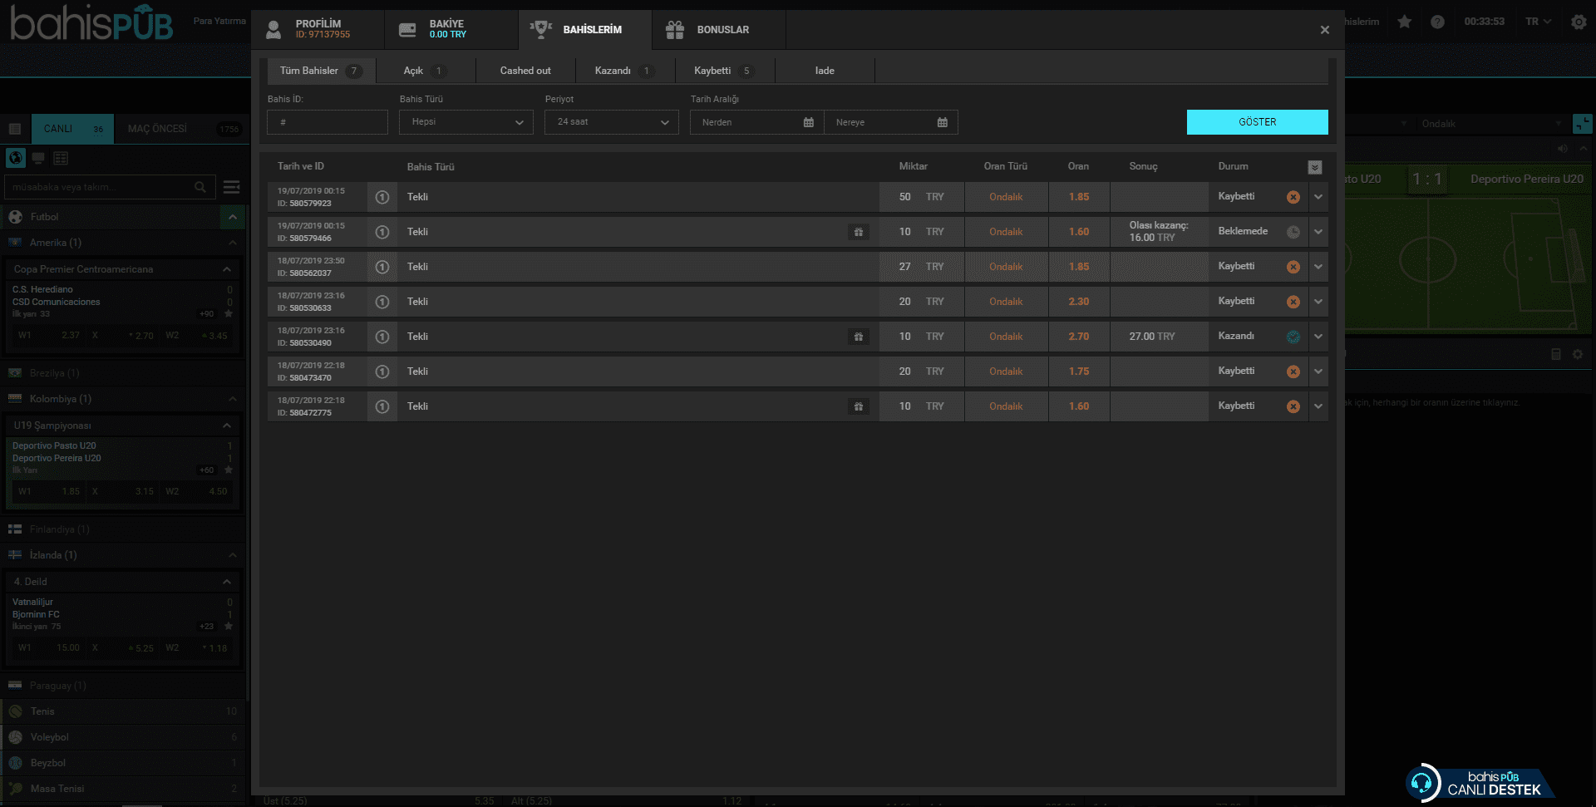The width and height of the screenshot is (1596, 807).
Task: Click the sidebar collapse menu icon
Action: pos(15,129)
